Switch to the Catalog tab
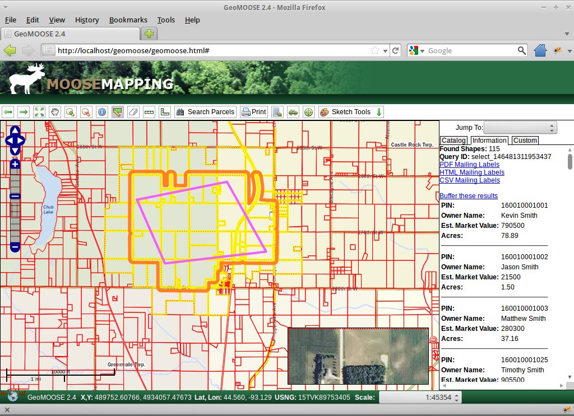This screenshot has height=416, width=574. coord(453,141)
